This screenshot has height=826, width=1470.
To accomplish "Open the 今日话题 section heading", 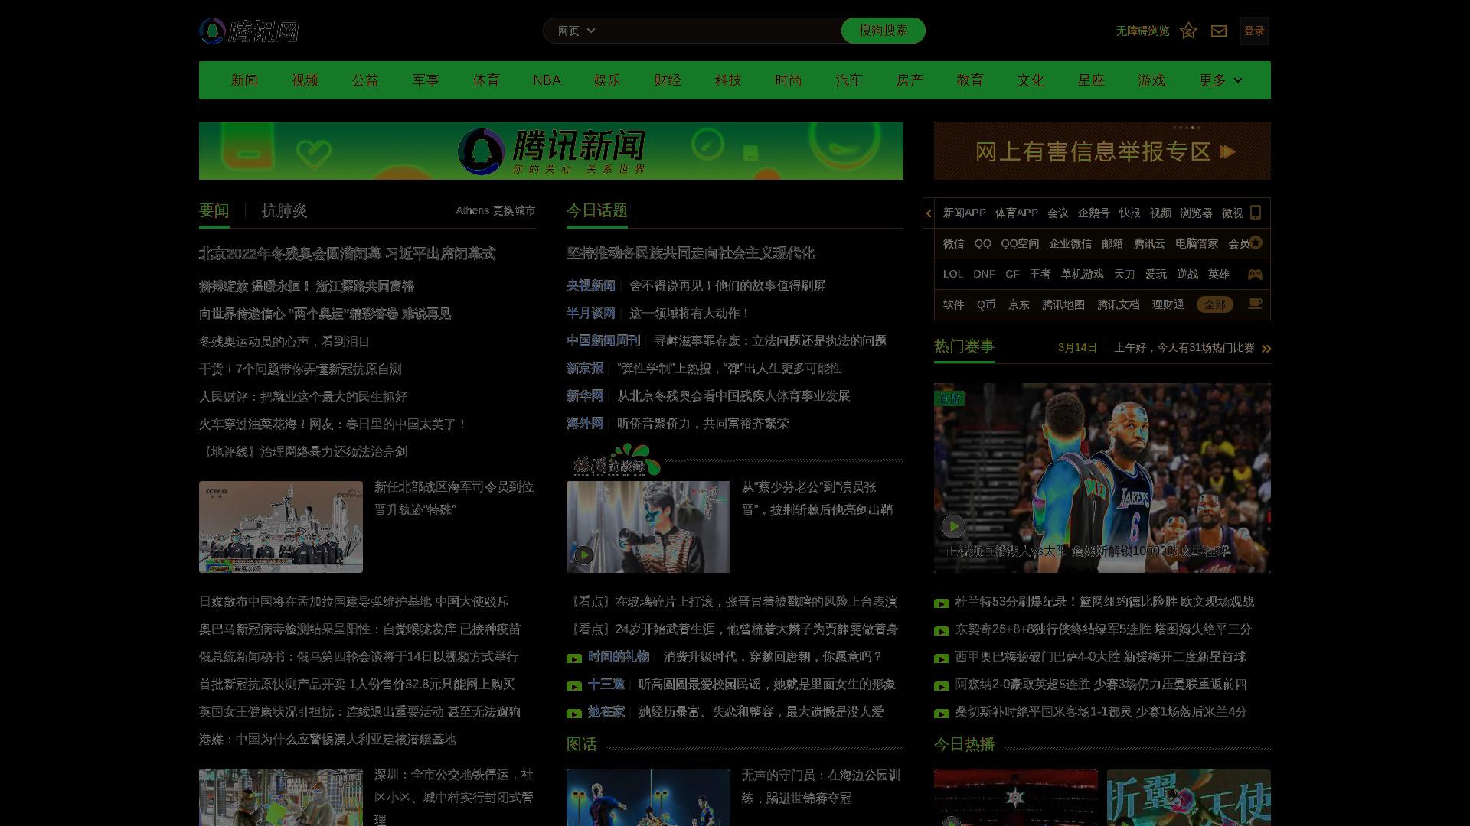I will click(x=597, y=210).
